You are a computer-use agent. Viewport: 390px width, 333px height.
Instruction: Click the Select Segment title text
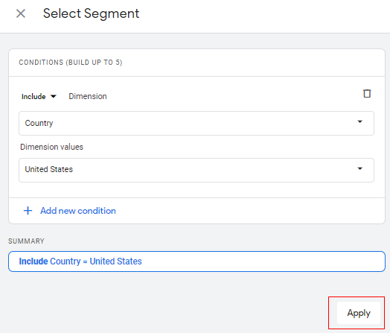pyautogui.click(x=91, y=13)
